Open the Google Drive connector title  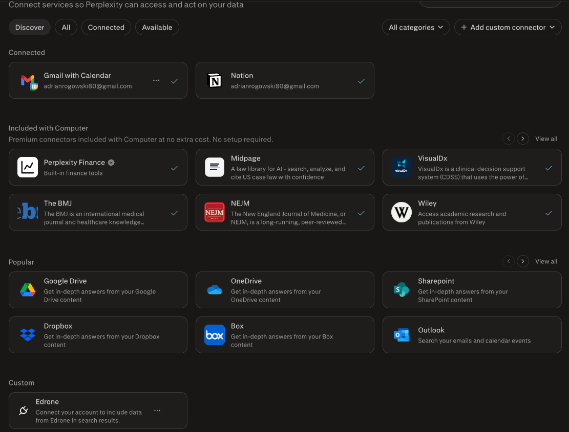pos(66,281)
